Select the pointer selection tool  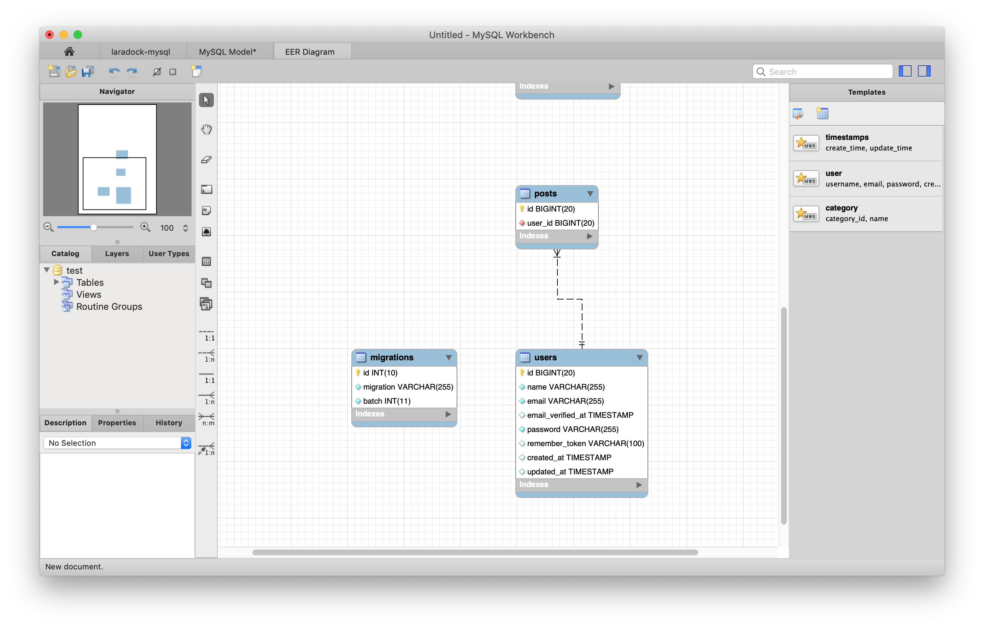(x=206, y=100)
